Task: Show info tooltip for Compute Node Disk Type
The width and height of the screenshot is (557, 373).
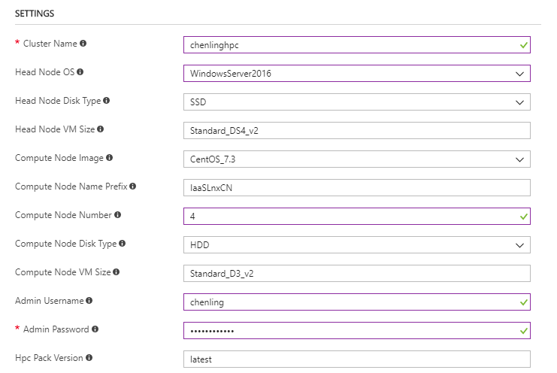Action: pos(122,244)
